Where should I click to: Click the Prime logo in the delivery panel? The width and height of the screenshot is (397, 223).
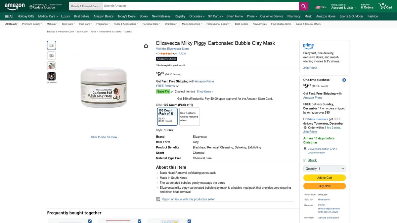click(x=308, y=46)
